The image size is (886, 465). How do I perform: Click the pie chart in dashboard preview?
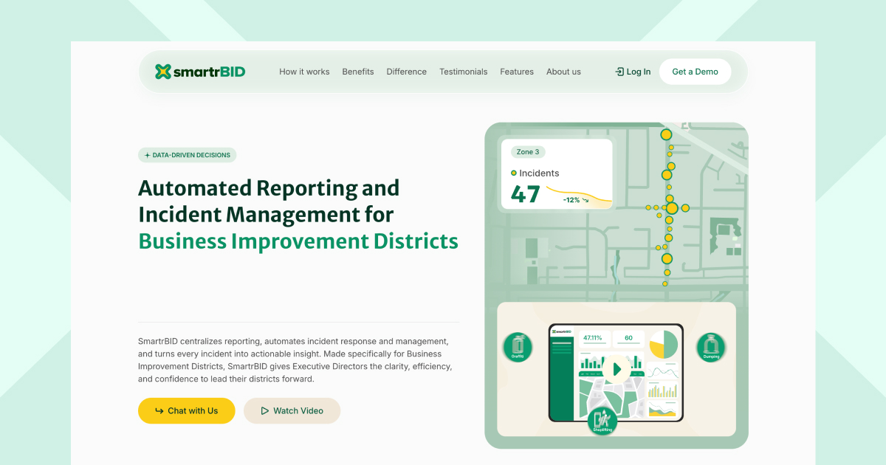point(664,345)
